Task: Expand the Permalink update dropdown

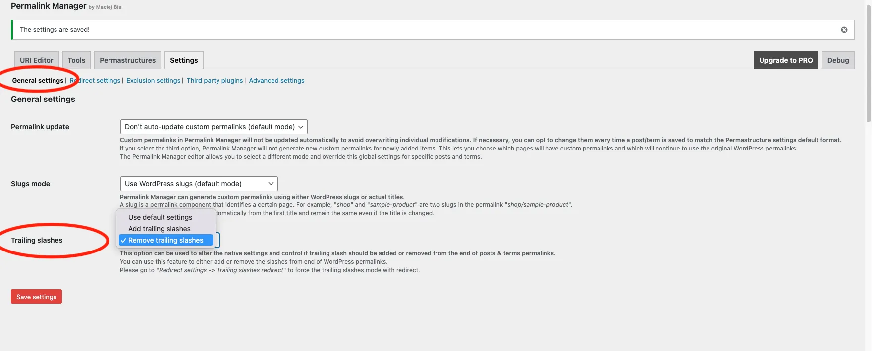Action: 214,127
